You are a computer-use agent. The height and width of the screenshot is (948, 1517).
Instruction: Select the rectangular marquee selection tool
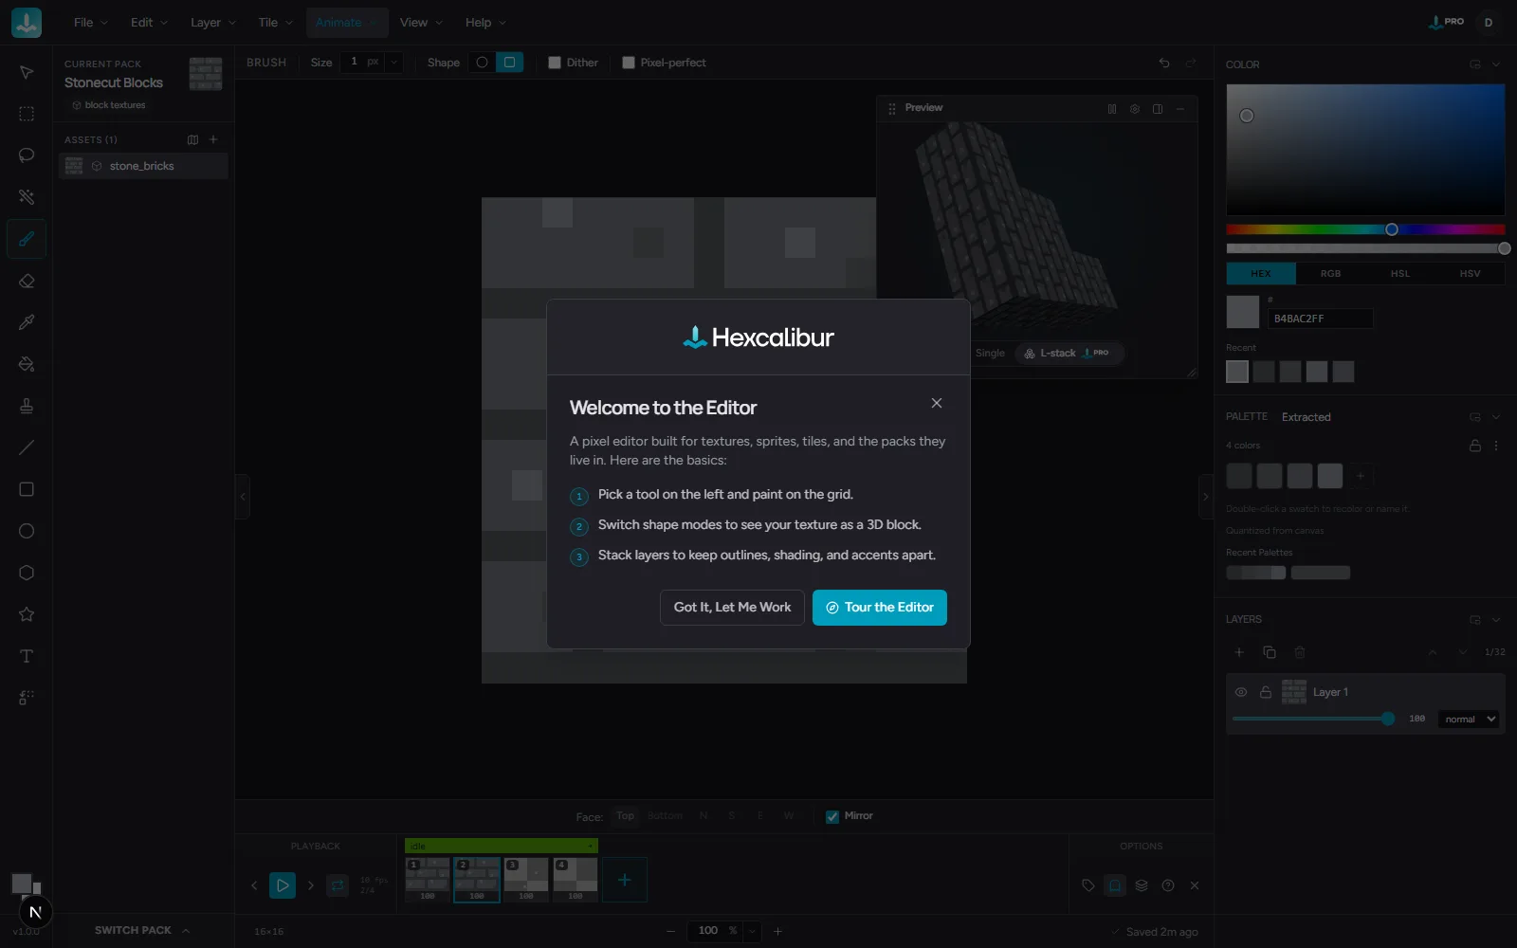[27, 114]
